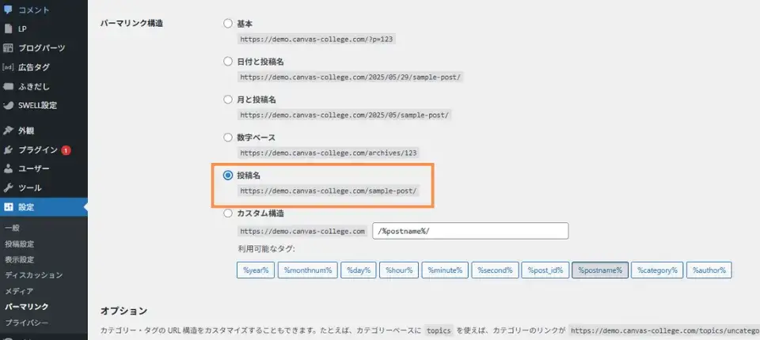Select the カスタム構造 radio button

[228, 213]
